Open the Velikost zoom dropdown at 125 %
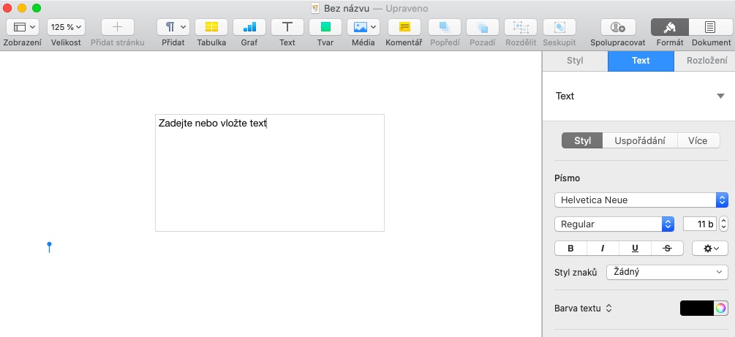Screen dimensions: 735x337 [66, 27]
